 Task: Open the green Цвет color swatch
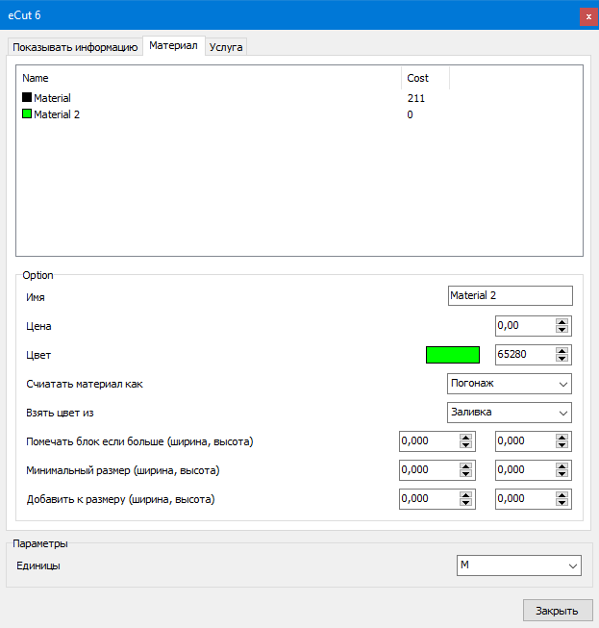pos(452,355)
